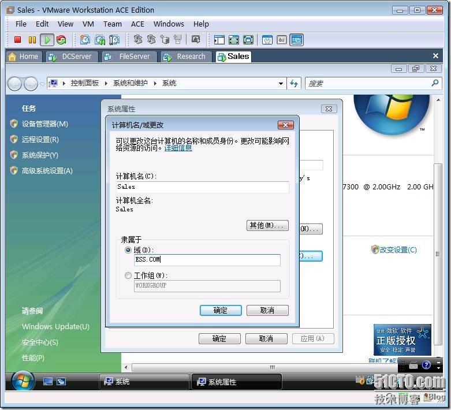Switch to the DCServer tab
Screen dimensions: 451x410
click(72, 57)
